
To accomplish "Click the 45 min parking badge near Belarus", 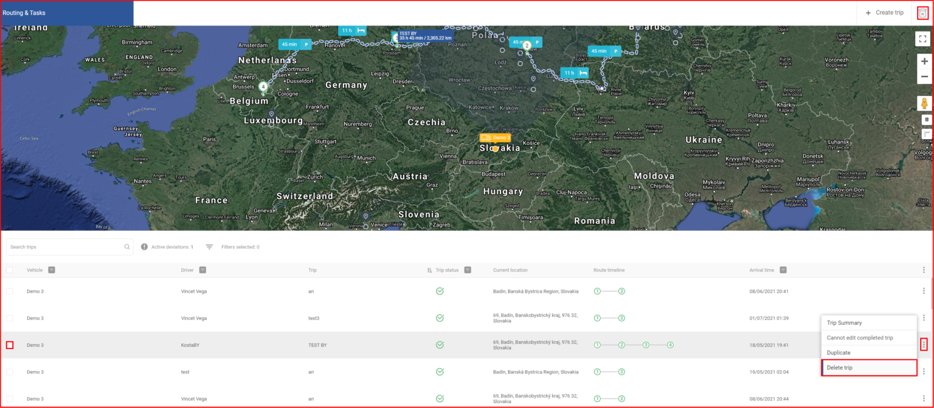I will (x=604, y=51).
